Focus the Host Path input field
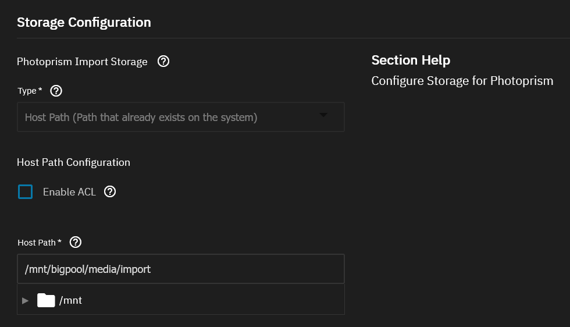This screenshot has width=570, height=327. [x=181, y=269]
